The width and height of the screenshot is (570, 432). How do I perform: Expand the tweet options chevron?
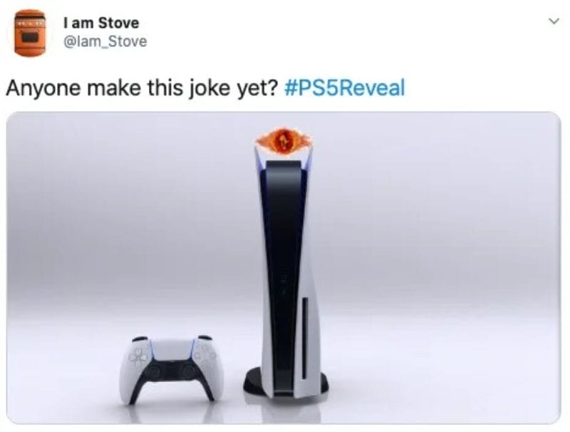tap(554, 21)
